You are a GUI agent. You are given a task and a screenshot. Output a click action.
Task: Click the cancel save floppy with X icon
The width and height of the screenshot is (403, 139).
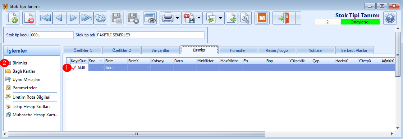pos(133,18)
